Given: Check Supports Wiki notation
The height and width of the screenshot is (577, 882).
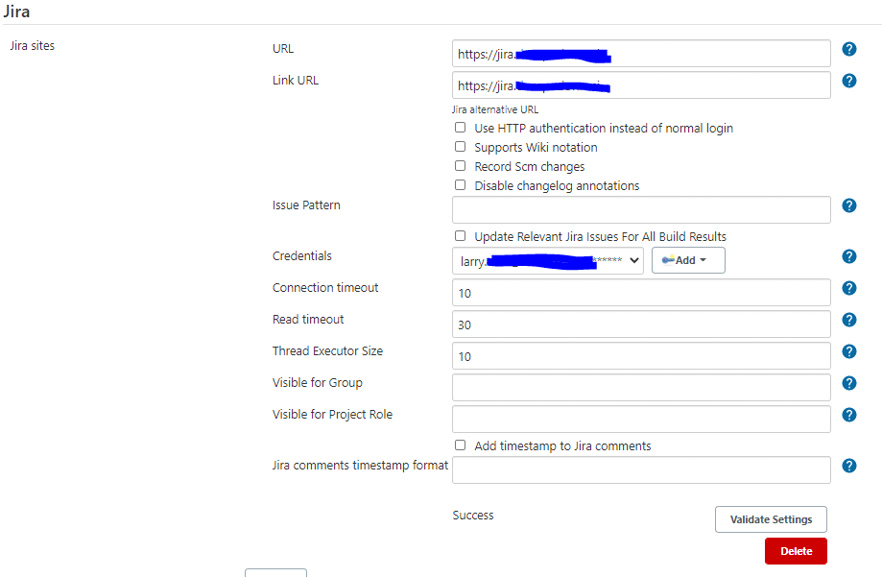Looking at the screenshot, I should pos(460,146).
